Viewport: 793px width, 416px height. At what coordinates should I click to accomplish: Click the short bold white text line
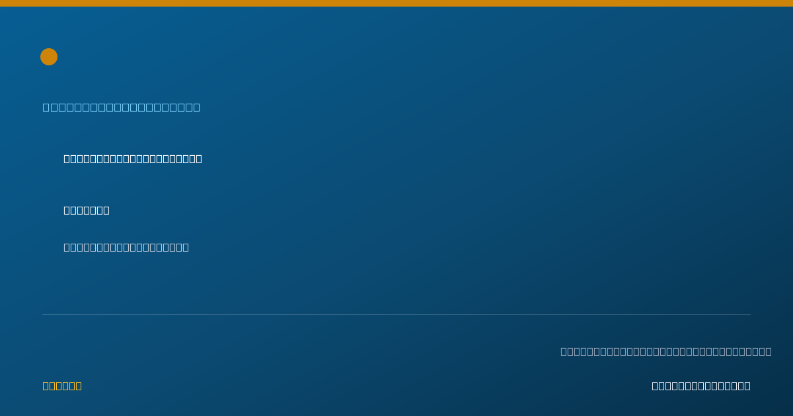point(87,210)
